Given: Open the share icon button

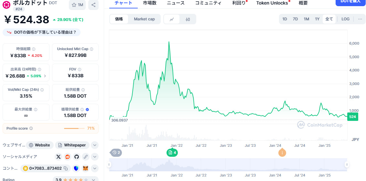Looking at the screenshot, I should (x=93, y=5).
